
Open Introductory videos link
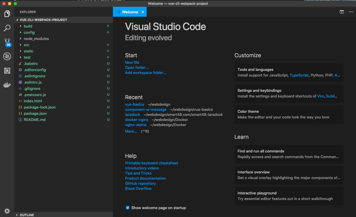(142, 168)
